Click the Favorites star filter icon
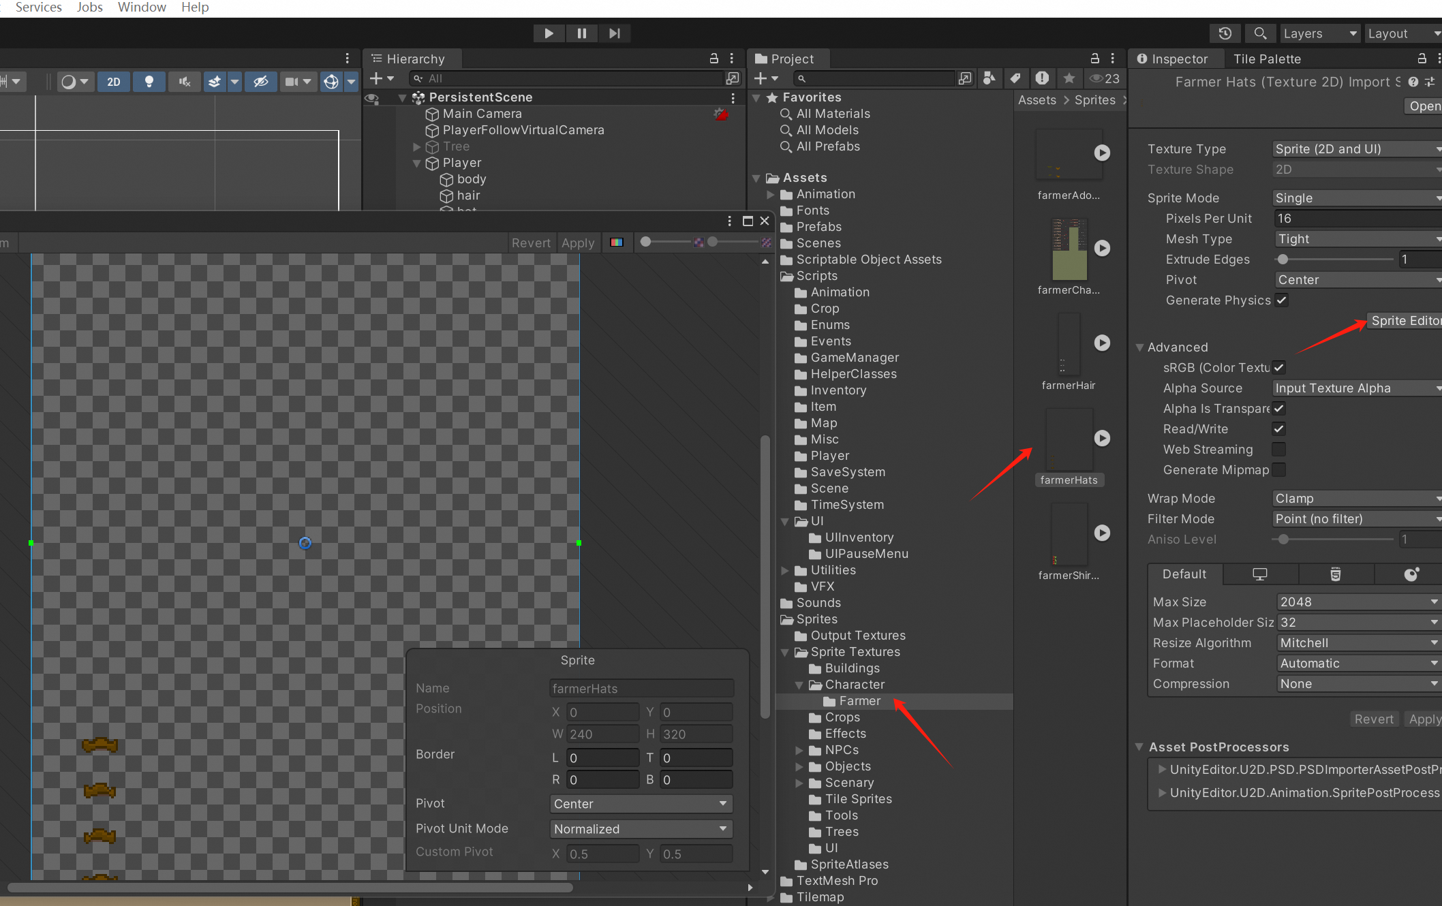Viewport: 1442px width, 906px height. click(x=1069, y=78)
